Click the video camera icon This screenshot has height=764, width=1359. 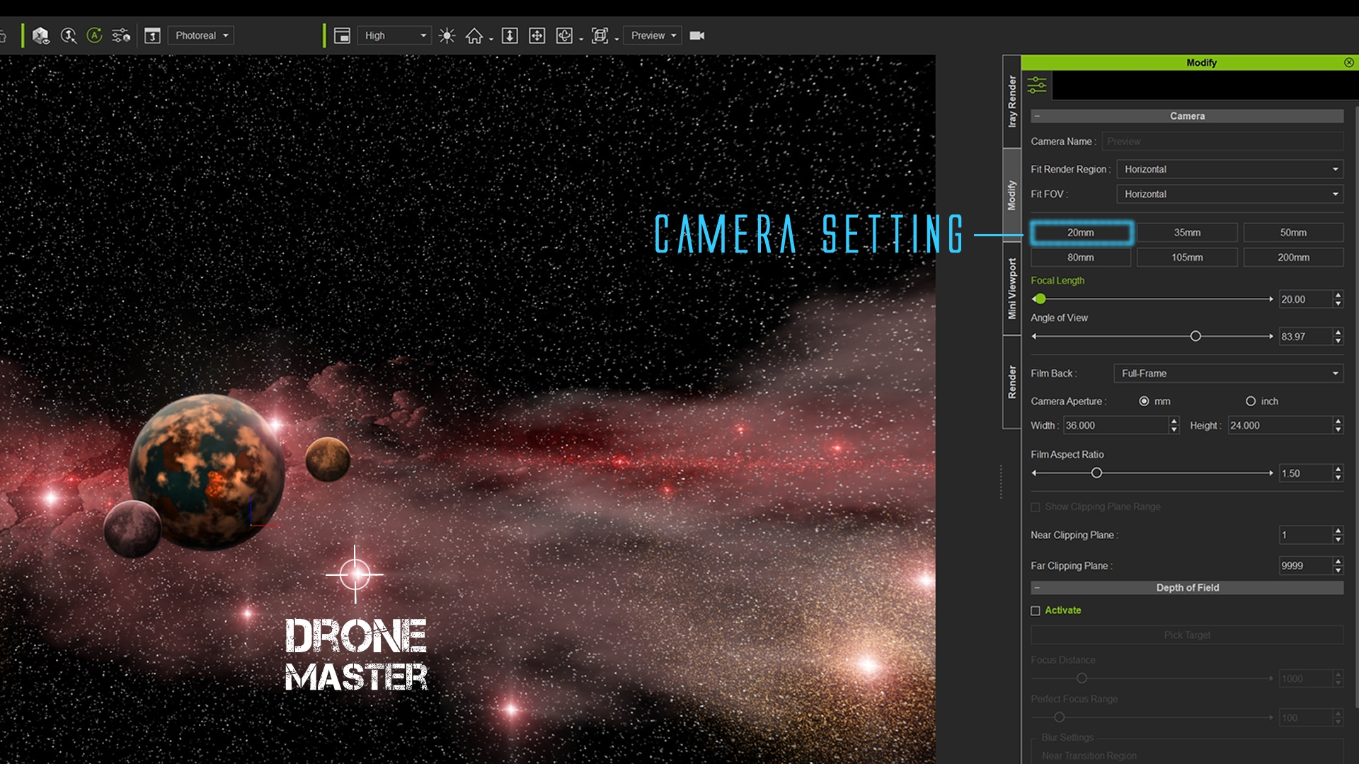(697, 35)
